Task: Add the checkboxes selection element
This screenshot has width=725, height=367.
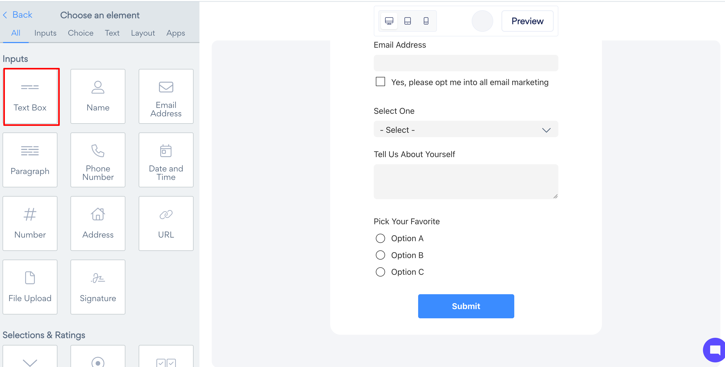Action: pos(166,356)
